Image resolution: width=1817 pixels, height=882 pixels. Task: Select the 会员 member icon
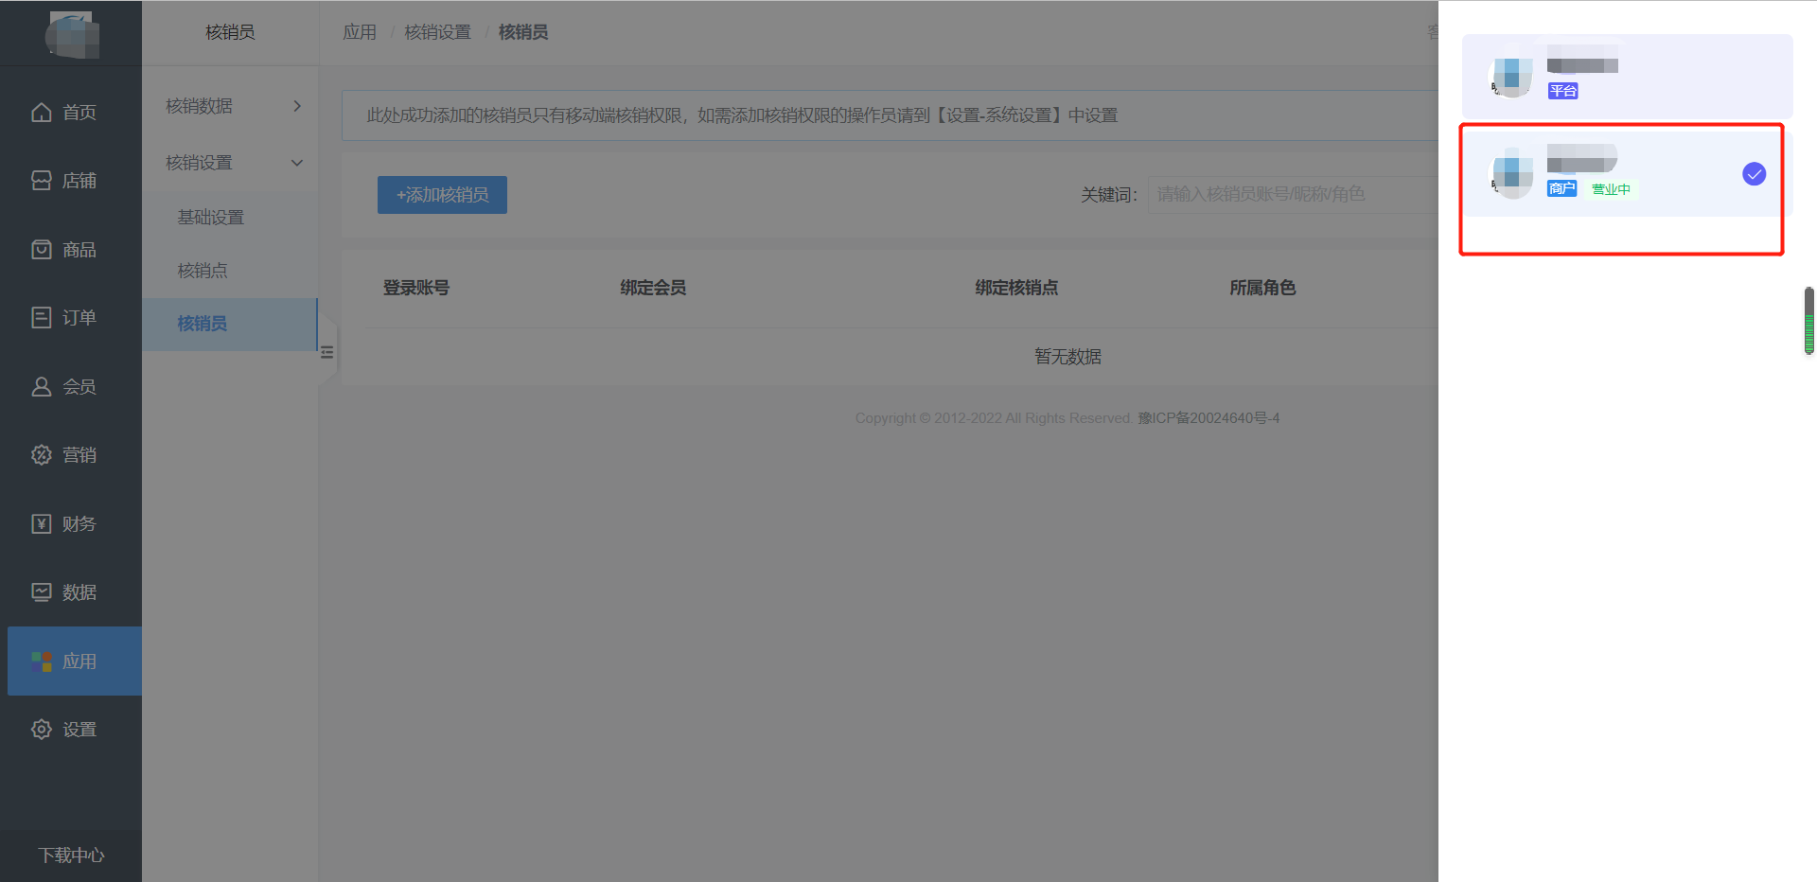[42, 387]
